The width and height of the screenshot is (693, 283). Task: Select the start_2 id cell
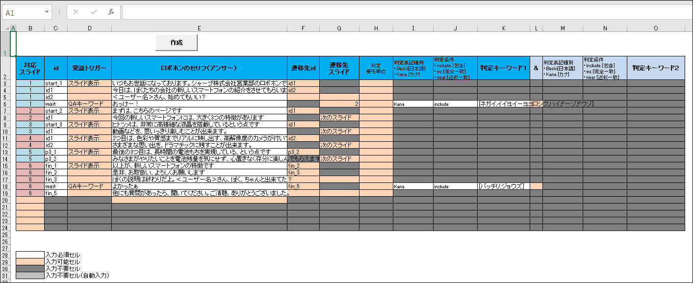point(56,111)
